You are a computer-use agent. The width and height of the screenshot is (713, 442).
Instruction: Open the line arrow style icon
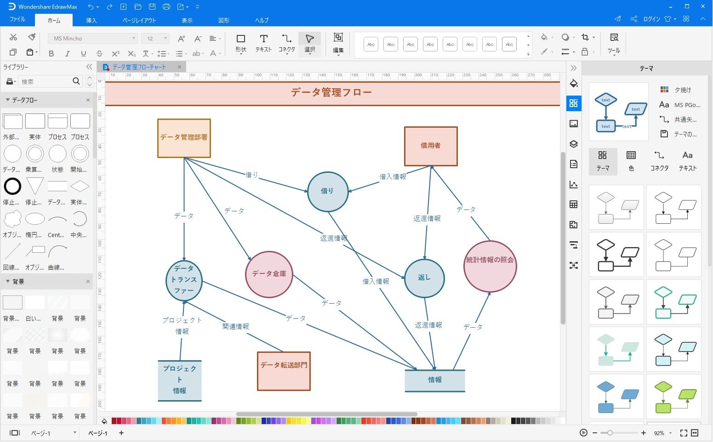click(565, 52)
